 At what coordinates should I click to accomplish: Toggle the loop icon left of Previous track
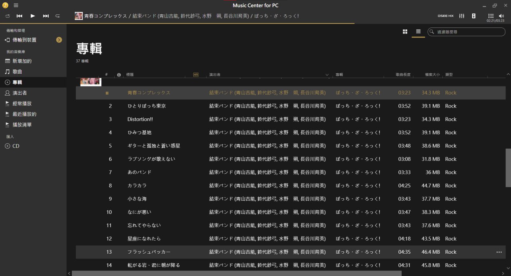[x=7, y=16]
